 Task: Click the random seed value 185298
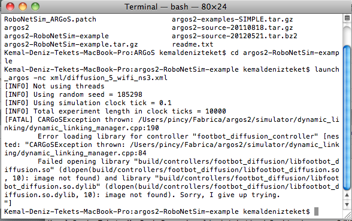(x=130, y=94)
